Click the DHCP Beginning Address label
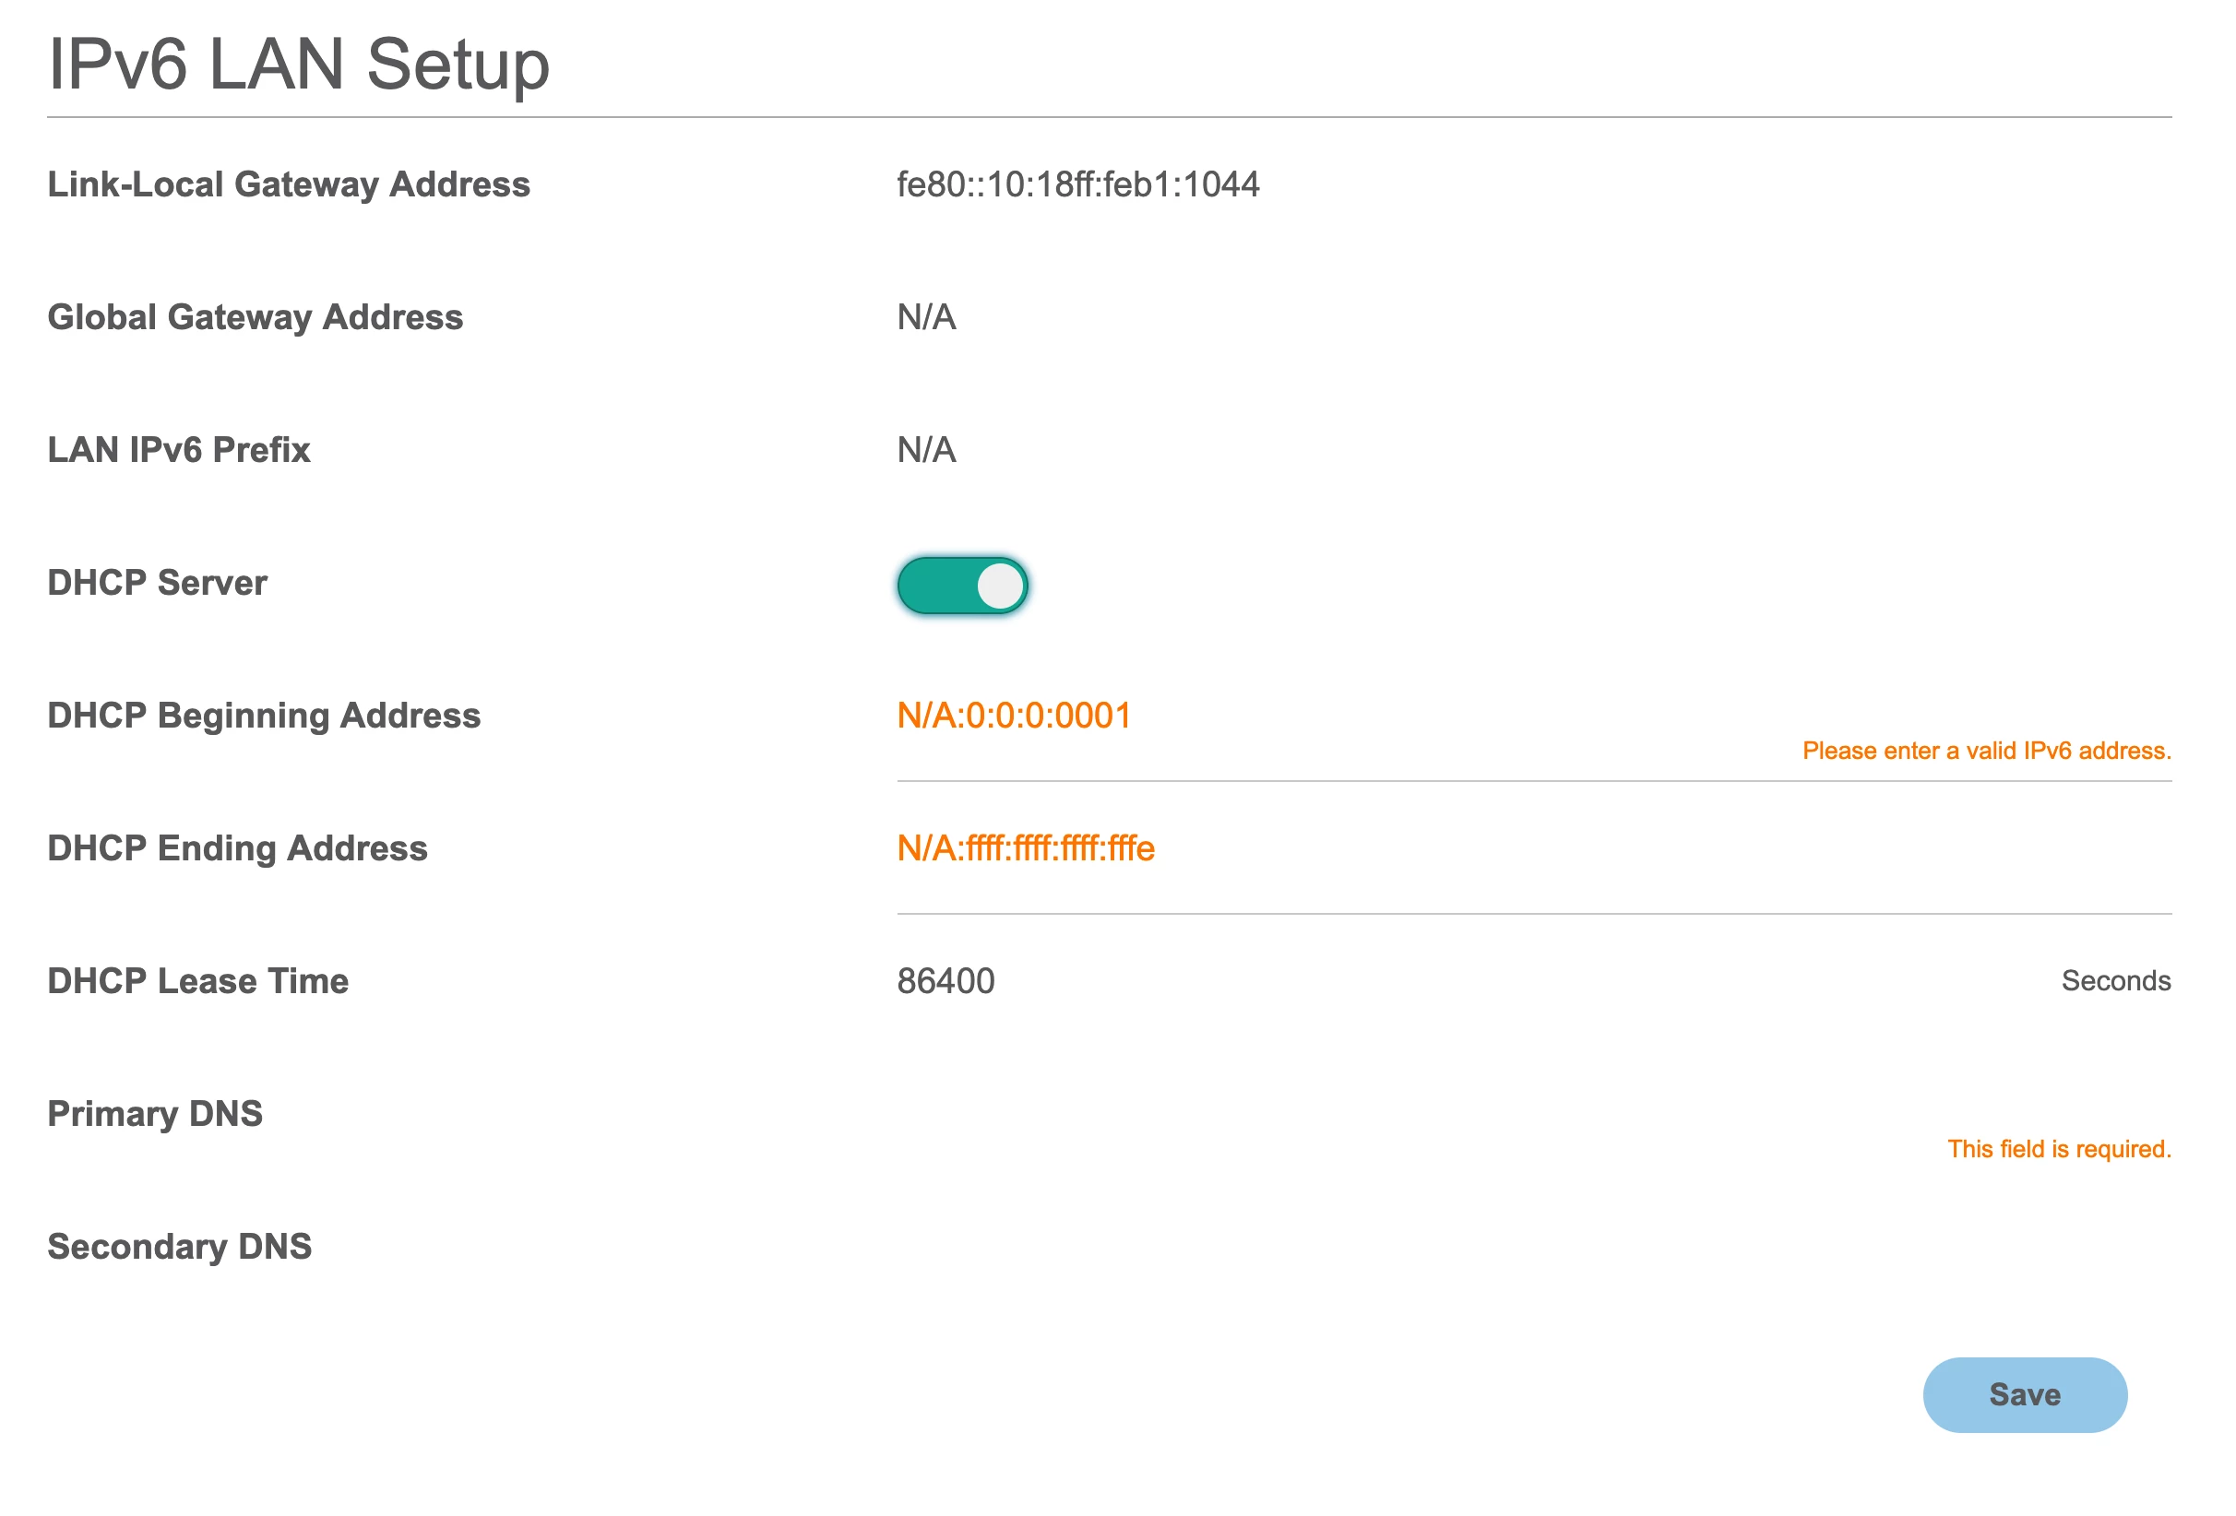Viewport: 2236px width, 1516px height. [x=264, y=716]
